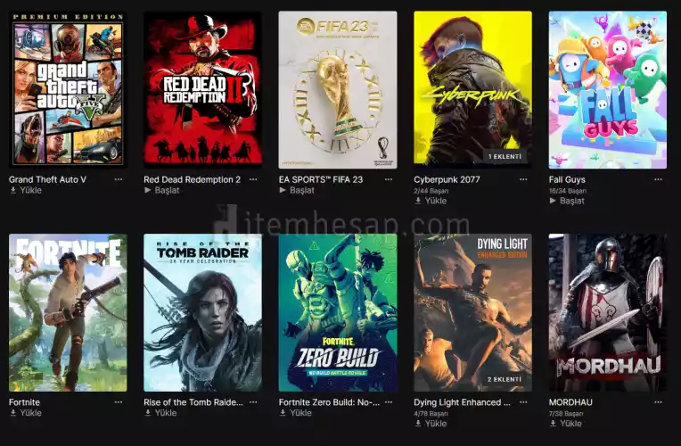Click Yükle under Dying Light Enhanced Edition
The image size is (681, 446).
tap(436, 423)
